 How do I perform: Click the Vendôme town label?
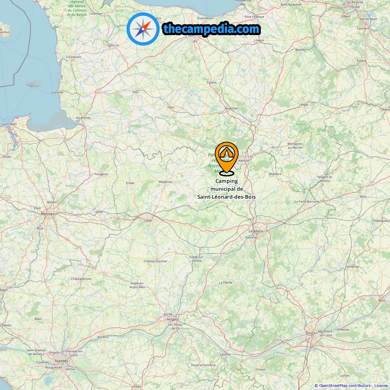click(x=352, y=267)
